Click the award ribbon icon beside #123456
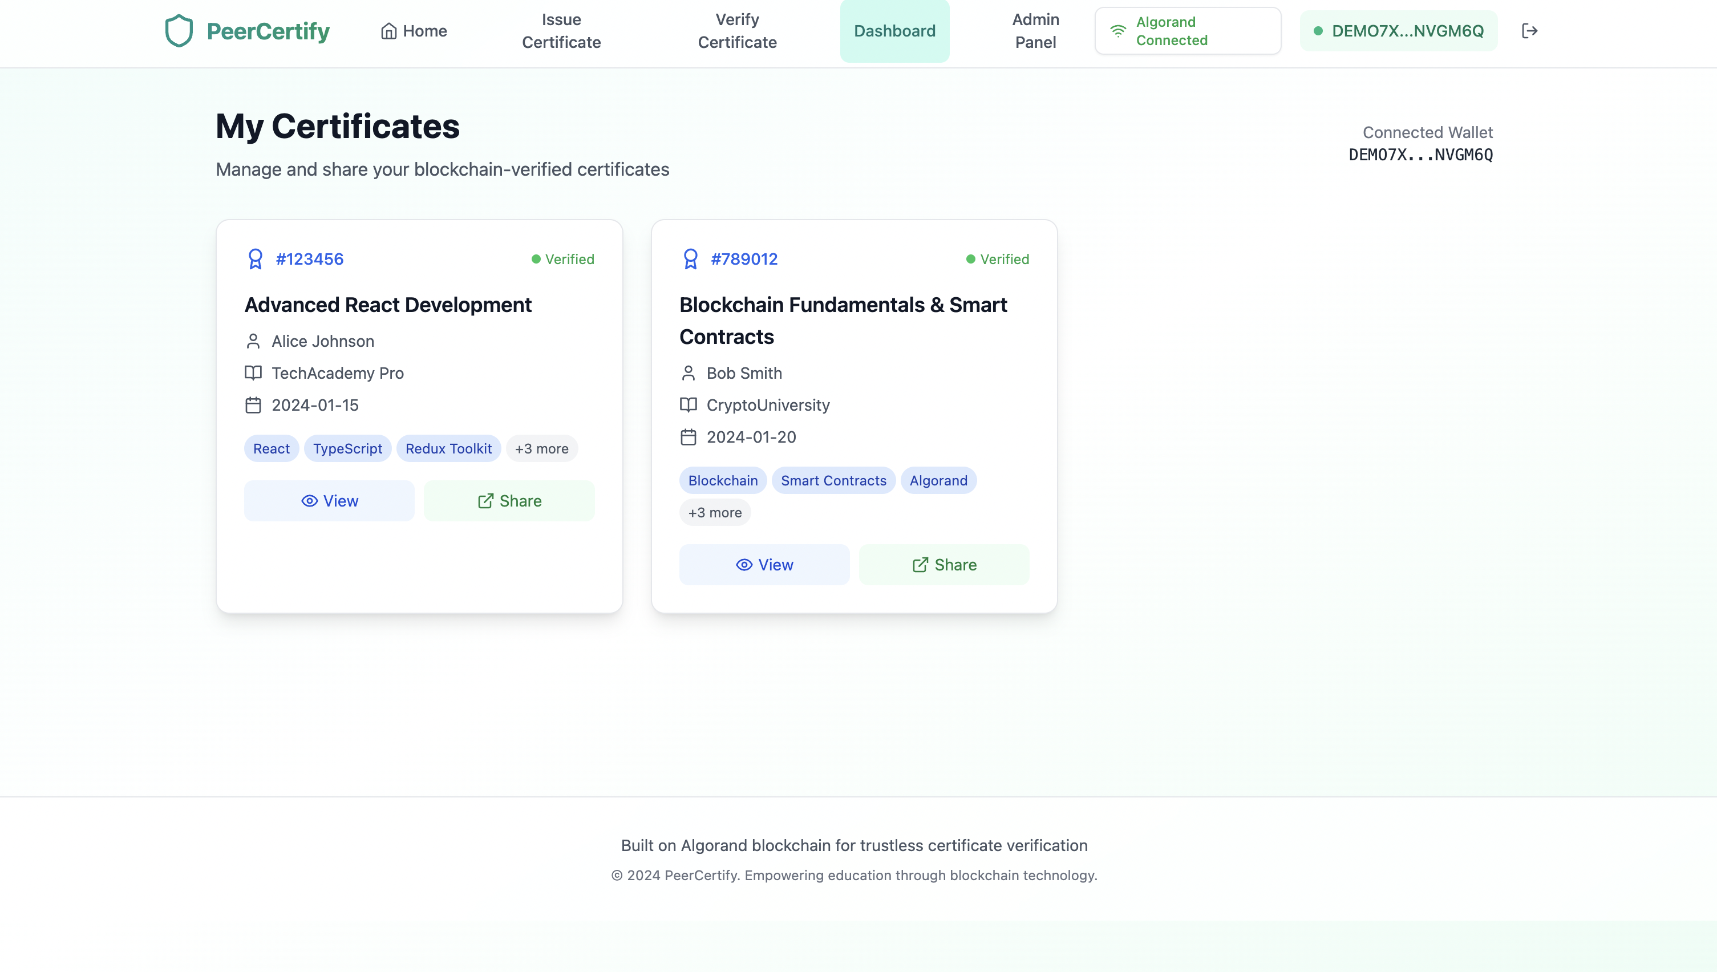This screenshot has height=972, width=1717. 255,259
